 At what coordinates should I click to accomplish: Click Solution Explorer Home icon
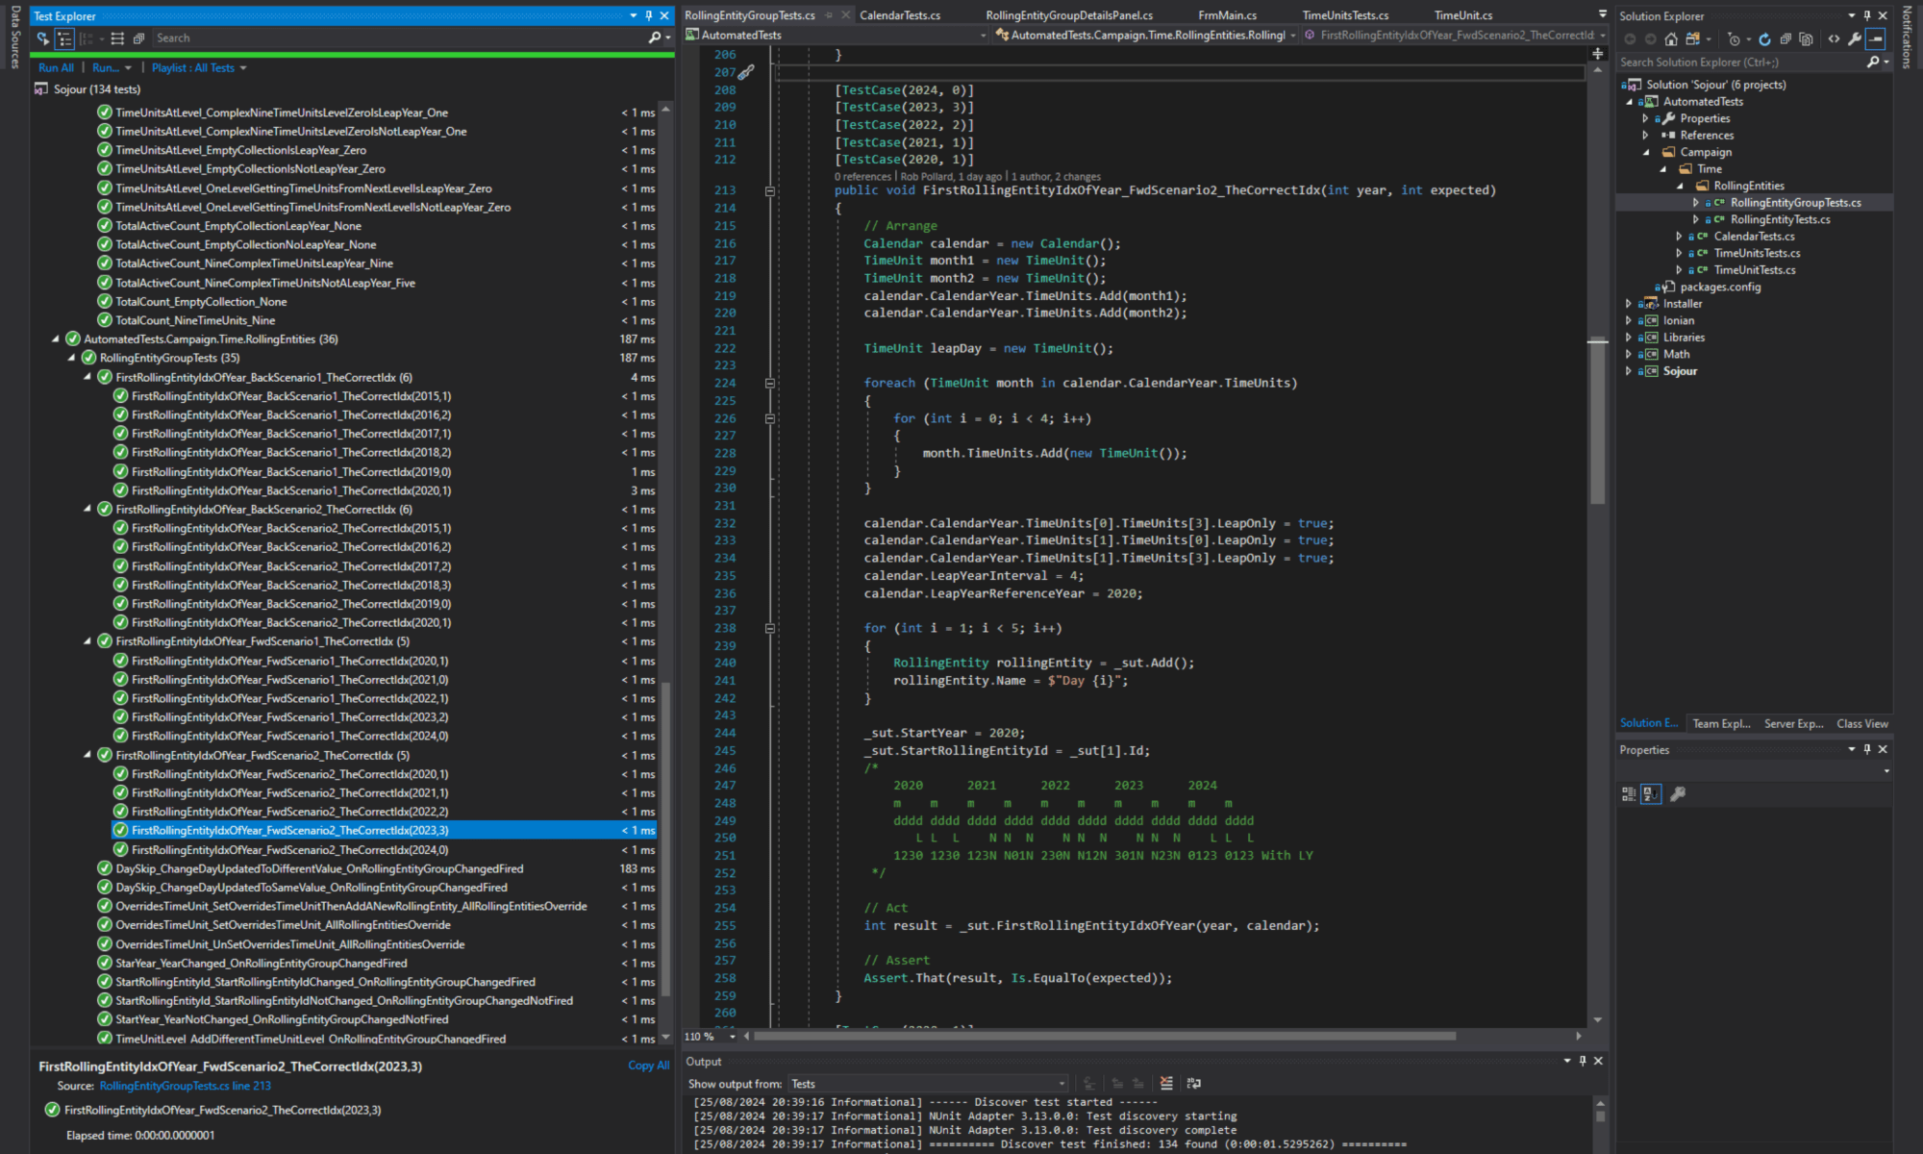pos(1671,39)
